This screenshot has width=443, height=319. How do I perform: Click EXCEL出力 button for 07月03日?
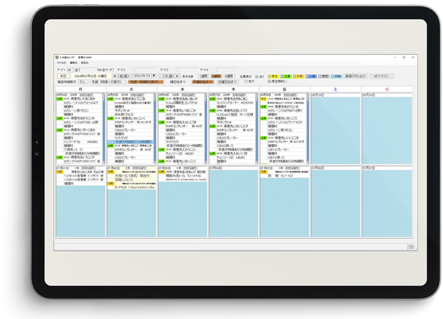(190, 168)
